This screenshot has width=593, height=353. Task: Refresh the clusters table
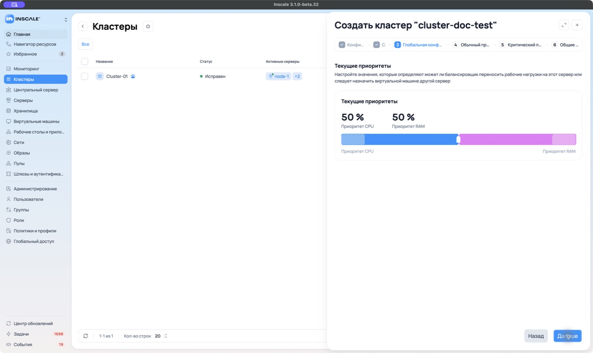(86, 336)
